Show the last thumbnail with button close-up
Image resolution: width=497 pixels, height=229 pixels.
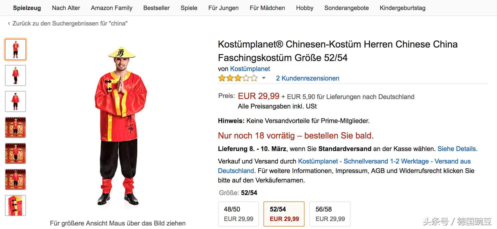[x=15, y=205]
